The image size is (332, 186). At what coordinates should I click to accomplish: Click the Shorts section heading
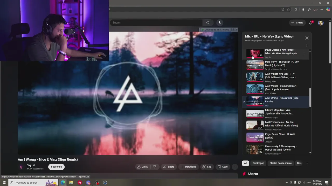[253, 174]
